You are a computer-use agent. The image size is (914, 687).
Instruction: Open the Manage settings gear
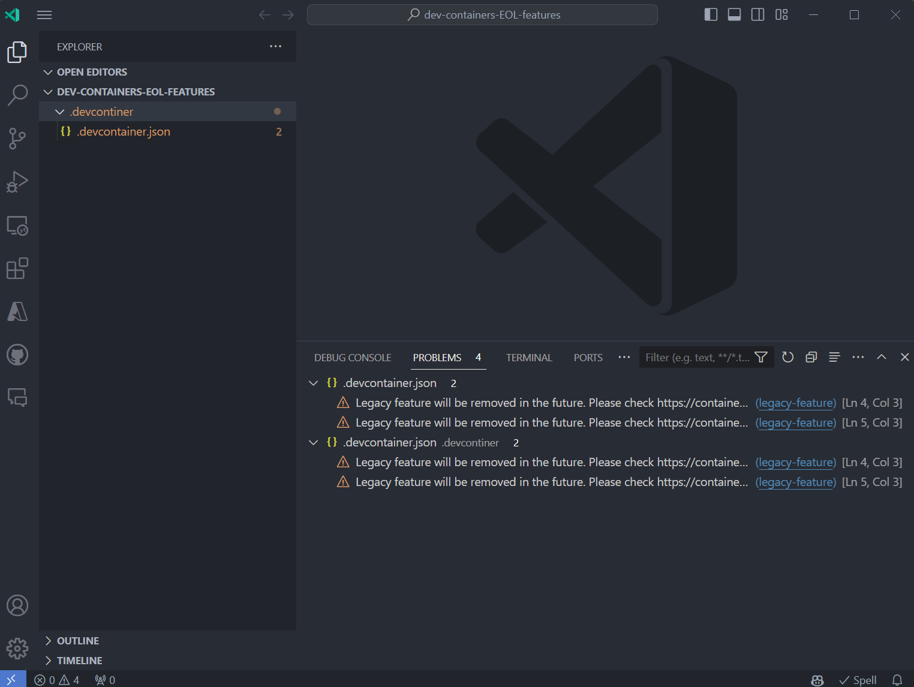pyautogui.click(x=17, y=649)
